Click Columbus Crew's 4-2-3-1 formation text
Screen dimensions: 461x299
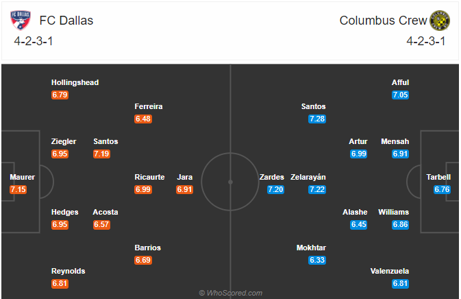point(426,41)
